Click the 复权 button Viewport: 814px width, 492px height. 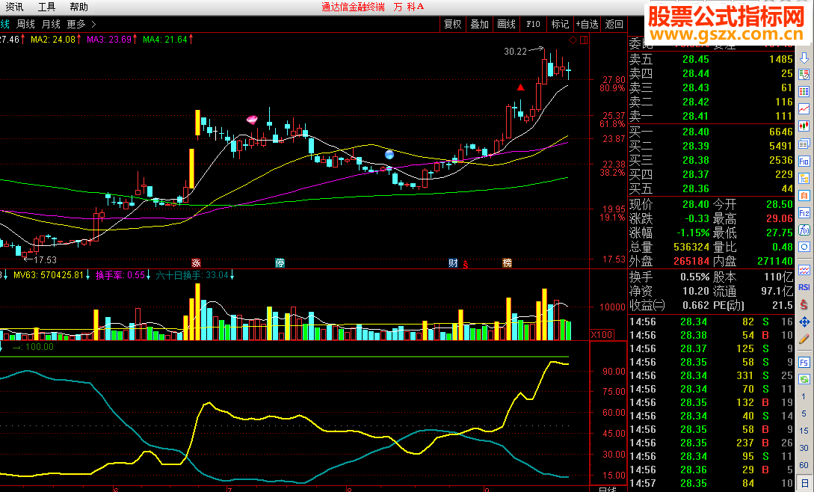453,24
